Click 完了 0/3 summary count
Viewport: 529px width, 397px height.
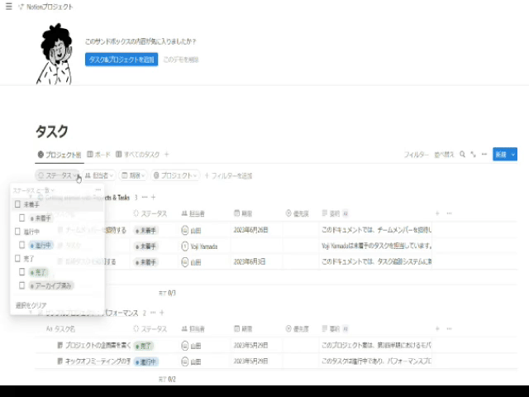point(167,293)
